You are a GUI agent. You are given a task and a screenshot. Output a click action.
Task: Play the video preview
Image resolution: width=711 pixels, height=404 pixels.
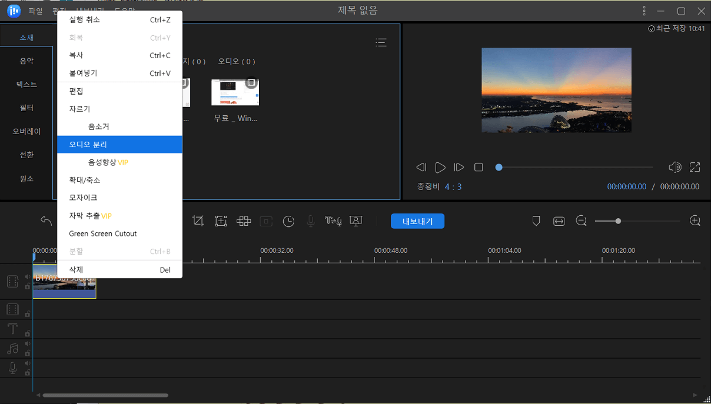440,168
